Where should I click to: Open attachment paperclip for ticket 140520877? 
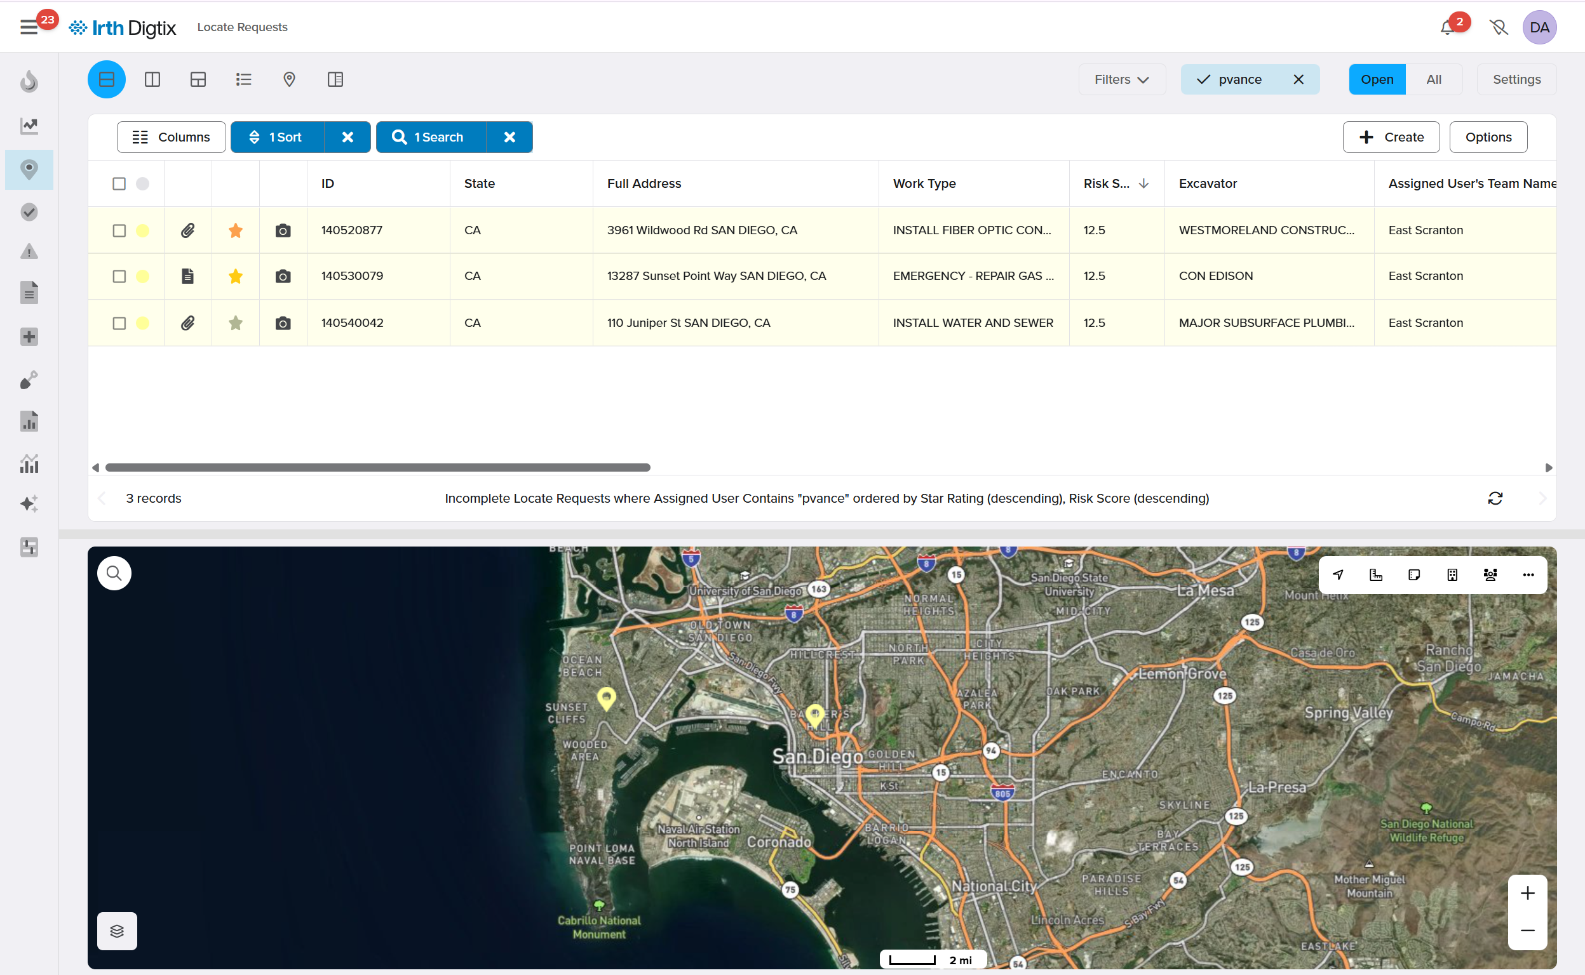click(x=188, y=230)
